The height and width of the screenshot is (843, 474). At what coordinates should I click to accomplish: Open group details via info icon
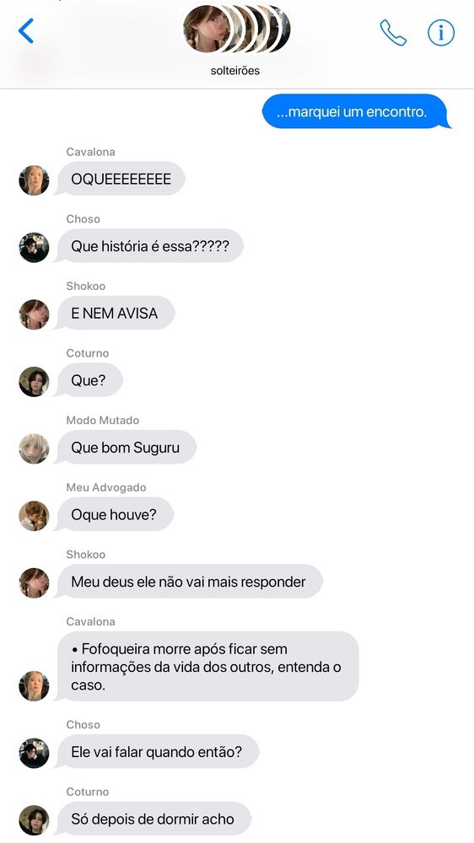(441, 33)
